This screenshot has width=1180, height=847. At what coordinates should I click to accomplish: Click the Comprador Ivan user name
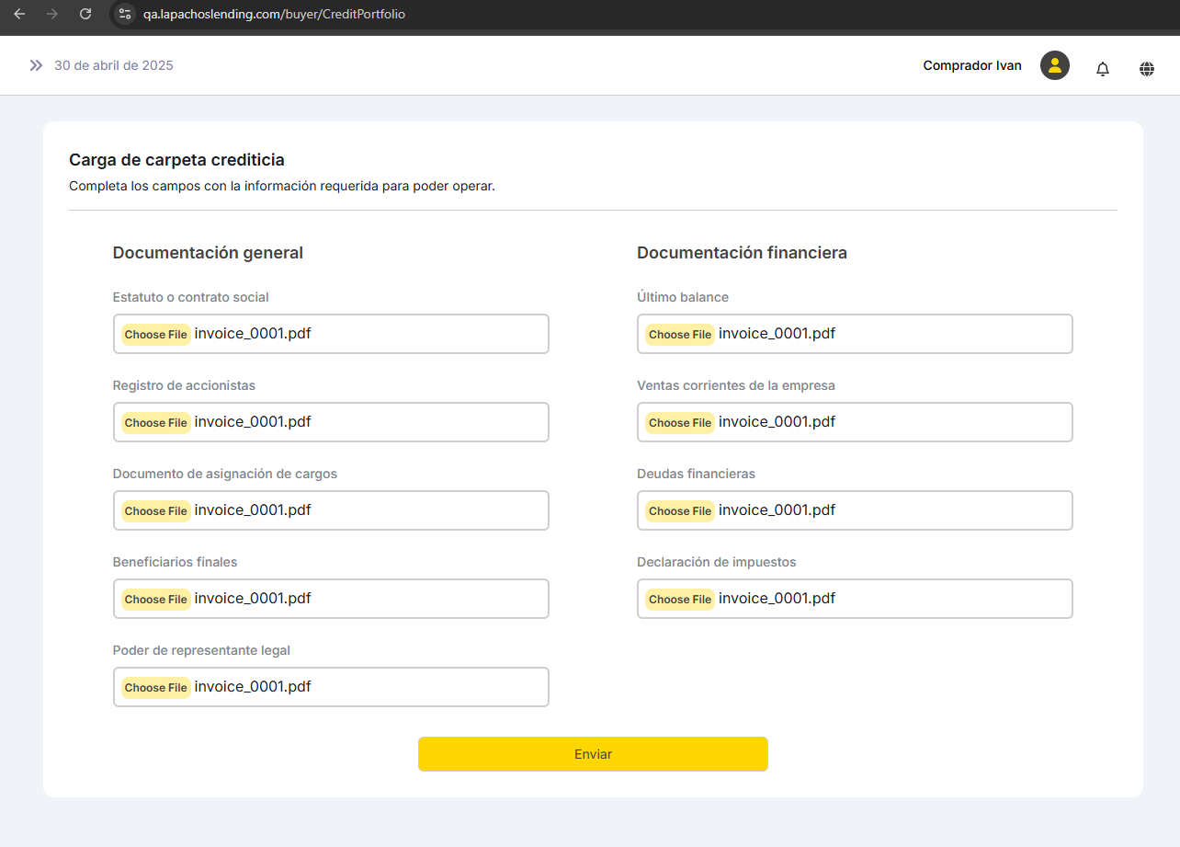point(971,65)
